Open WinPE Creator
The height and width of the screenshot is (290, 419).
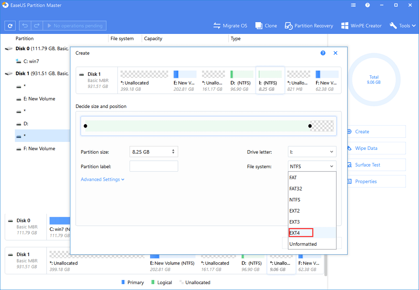tap(361, 26)
